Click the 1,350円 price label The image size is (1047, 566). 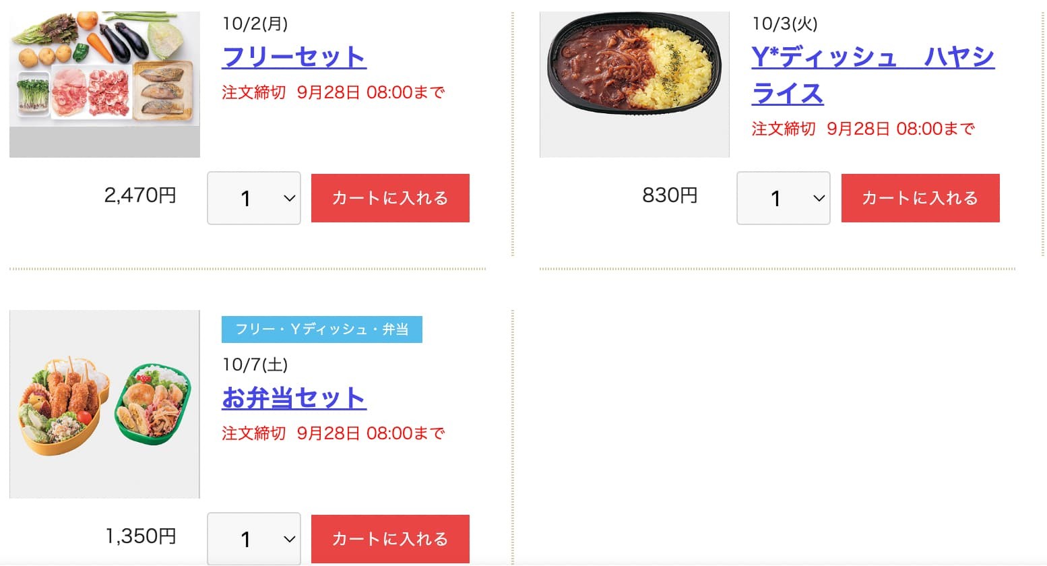tap(140, 536)
